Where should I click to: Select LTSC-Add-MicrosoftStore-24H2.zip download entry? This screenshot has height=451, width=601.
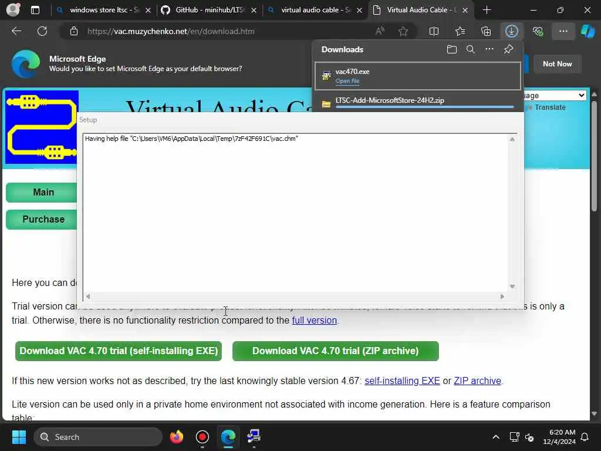(417, 102)
